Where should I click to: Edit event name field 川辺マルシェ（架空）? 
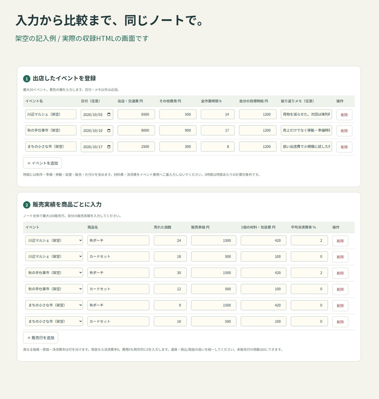51,114
